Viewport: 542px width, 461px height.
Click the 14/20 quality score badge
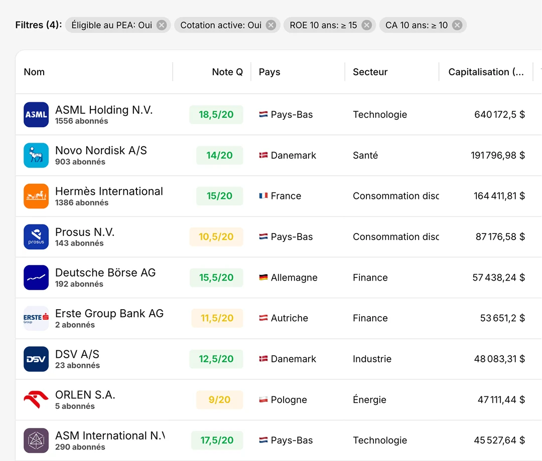(219, 155)
